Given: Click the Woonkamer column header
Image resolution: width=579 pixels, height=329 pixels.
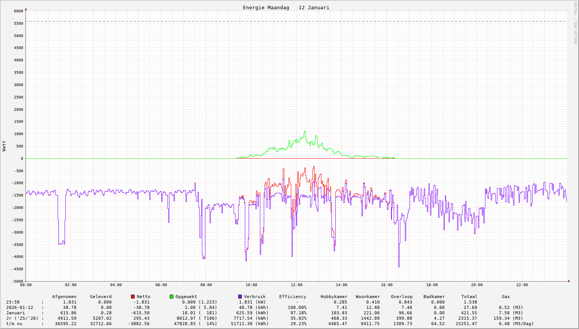Looking at the screenshot, I should [368, 297].
